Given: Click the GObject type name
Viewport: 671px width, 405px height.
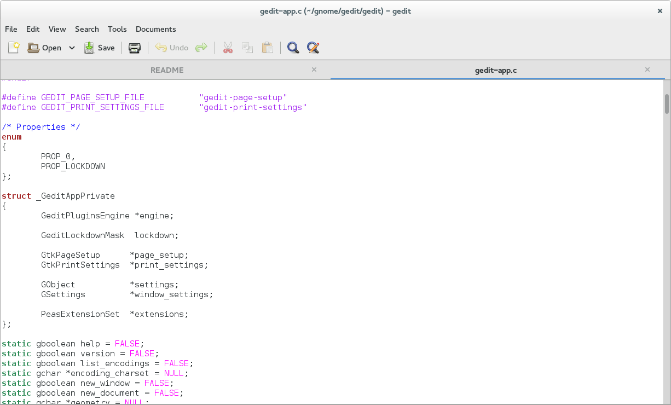Looking at the screenshot, I should pyautogui.click(x=58, y=285).
